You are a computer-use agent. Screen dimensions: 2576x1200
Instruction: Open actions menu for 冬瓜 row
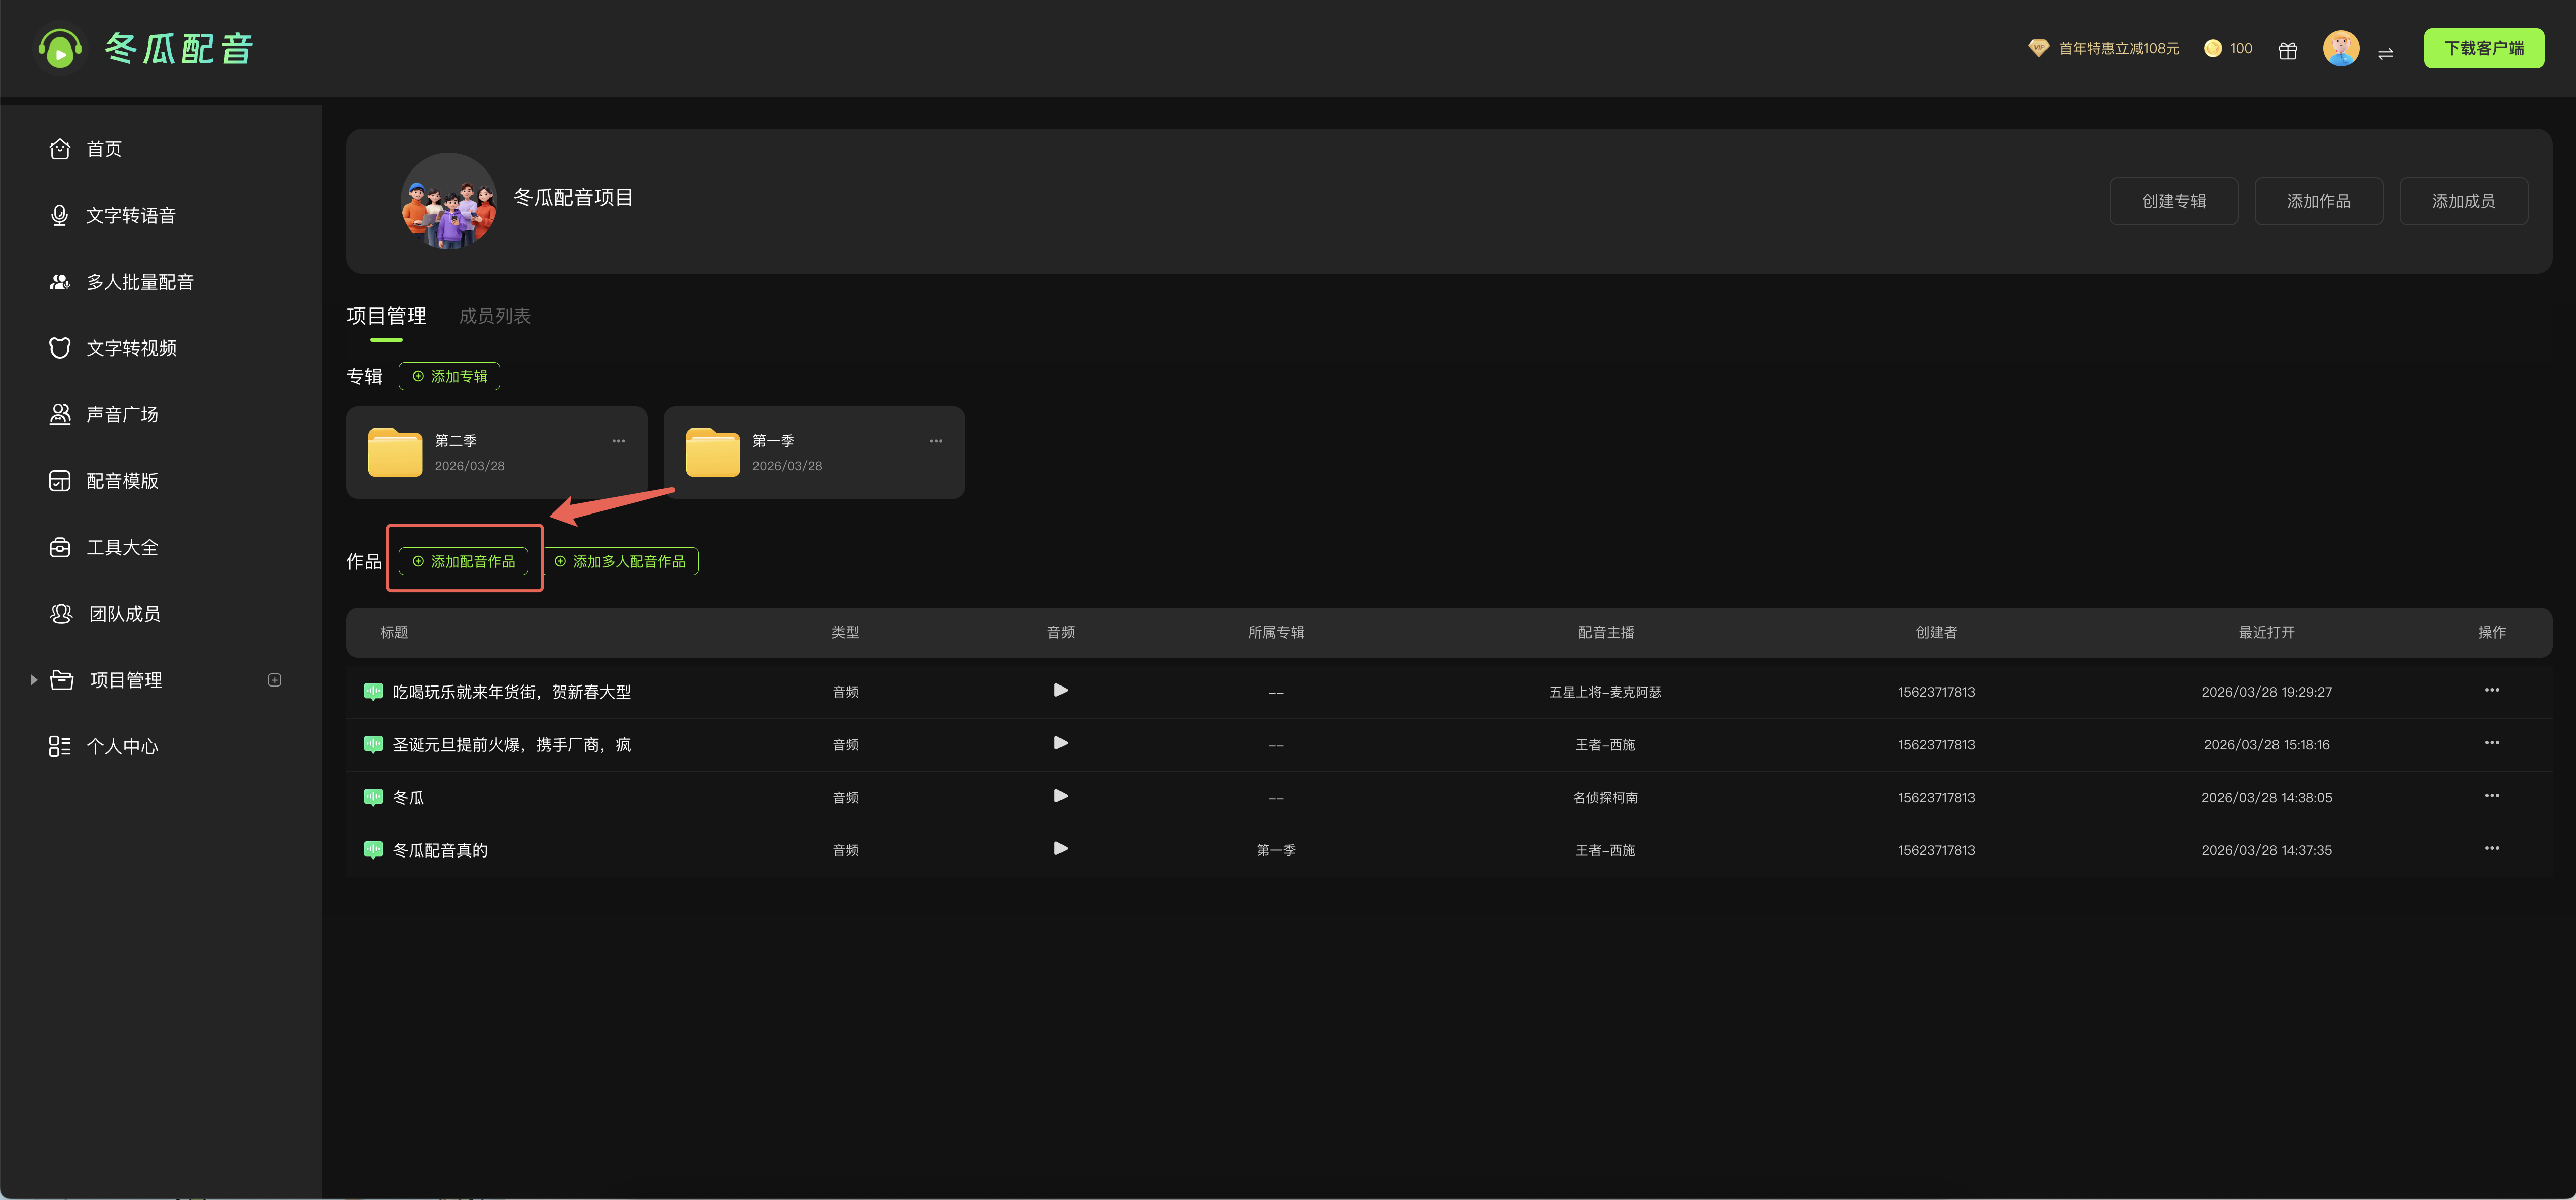click(2491, 796)
